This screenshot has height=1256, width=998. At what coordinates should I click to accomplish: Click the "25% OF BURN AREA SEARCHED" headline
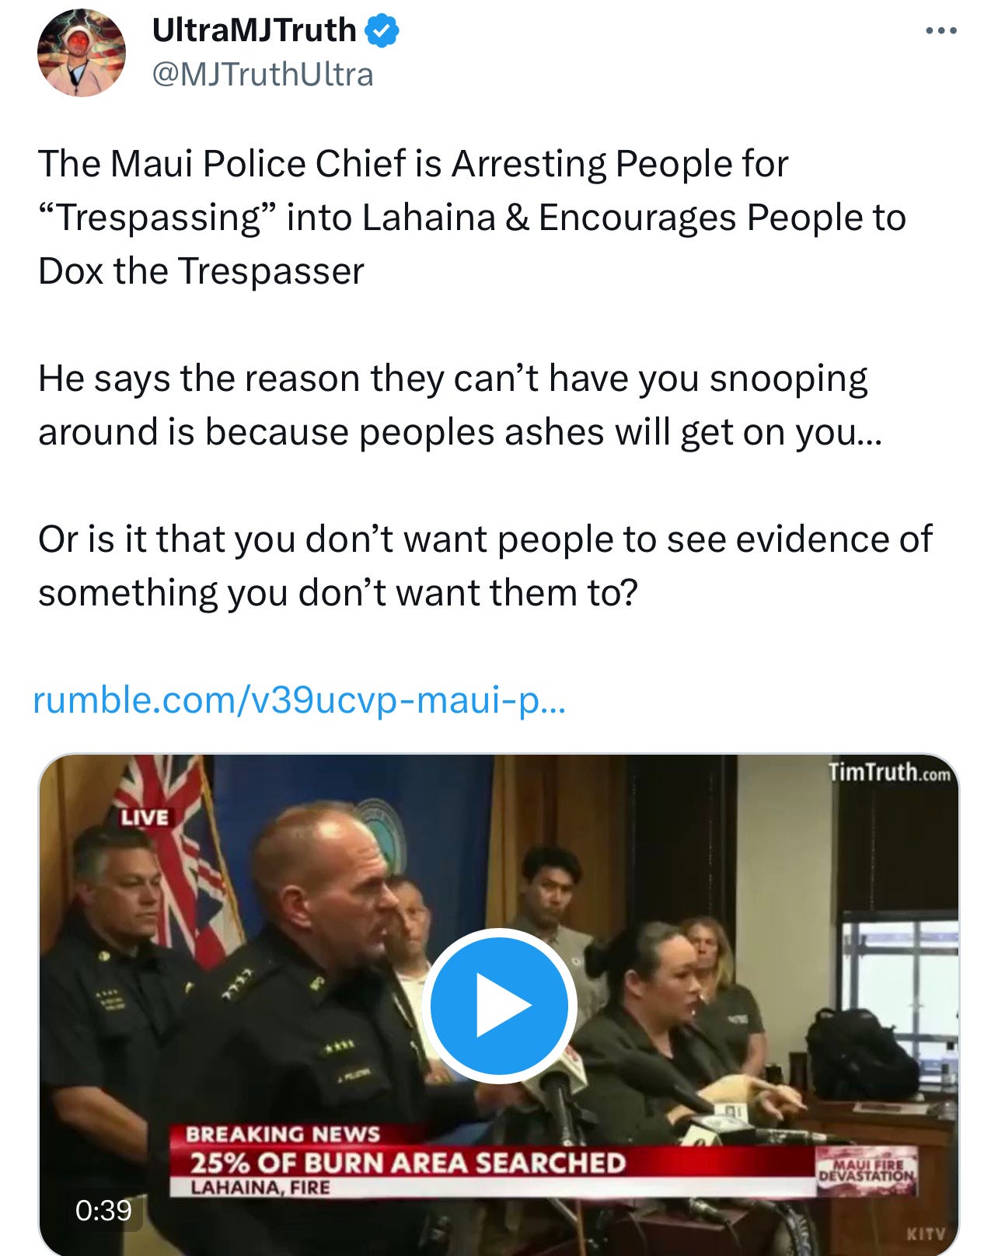coord(407,1163)
